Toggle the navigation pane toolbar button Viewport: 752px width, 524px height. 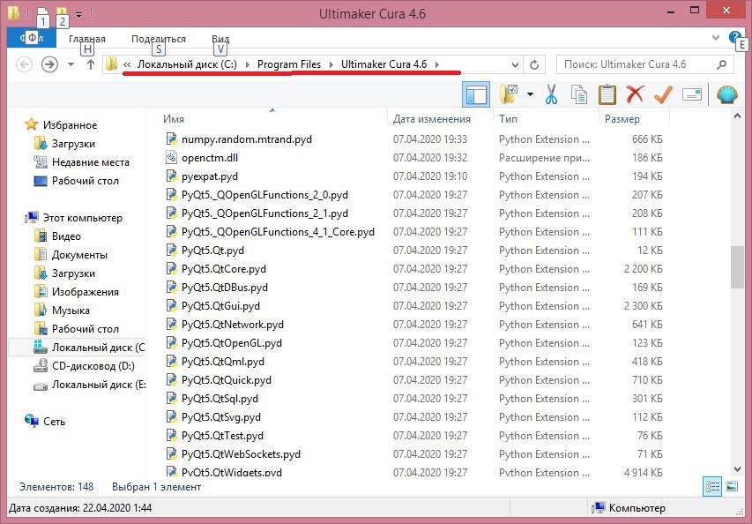click(x=476, y=94)
